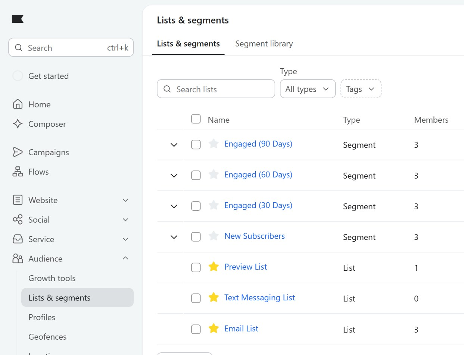Viewport: 464px width, 355px height.
Task: Star the New Subscribers segment
Action: 214,236
